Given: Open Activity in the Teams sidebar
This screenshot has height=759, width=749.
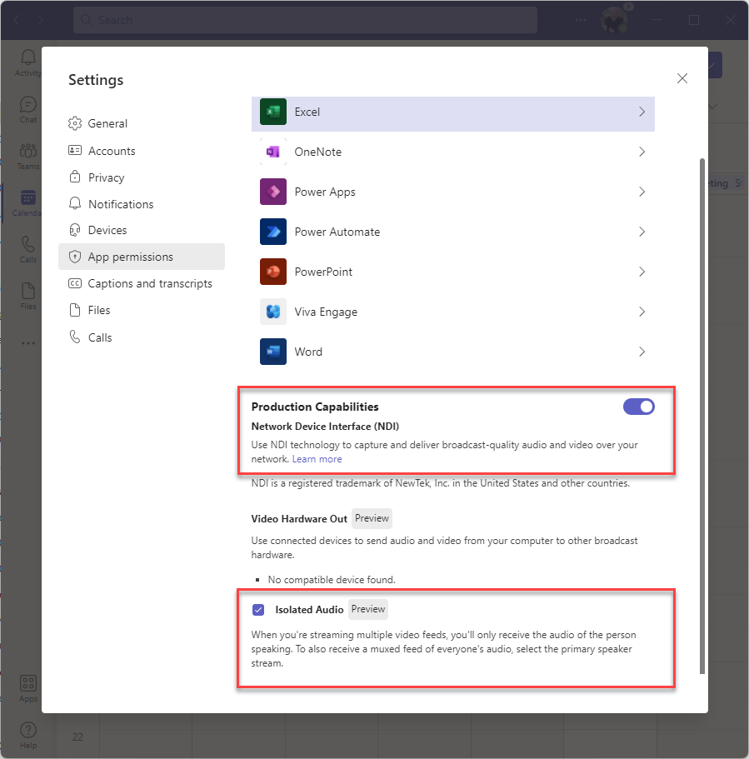Looking at the screenshot, I should coord(28,63).
